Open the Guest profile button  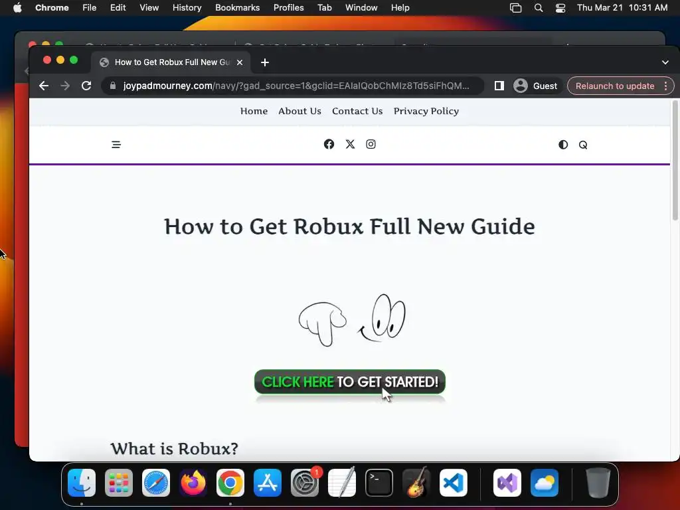536,86
